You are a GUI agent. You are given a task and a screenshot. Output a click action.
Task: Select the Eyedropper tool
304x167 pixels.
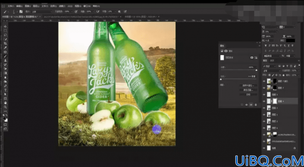pyautogui.click(x=6, y=48)
